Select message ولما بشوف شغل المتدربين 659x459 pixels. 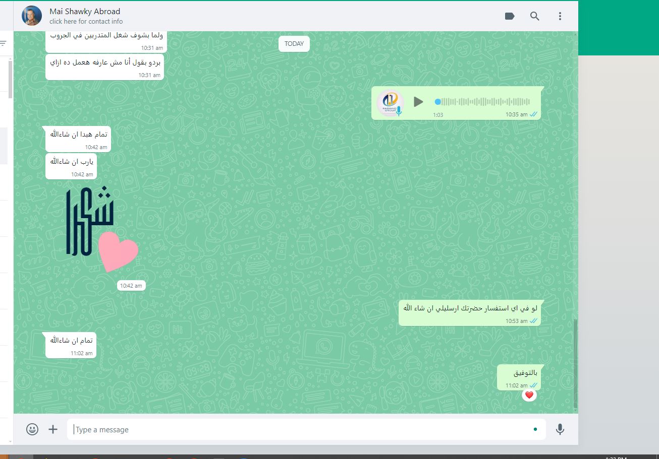tap(106, 41)
